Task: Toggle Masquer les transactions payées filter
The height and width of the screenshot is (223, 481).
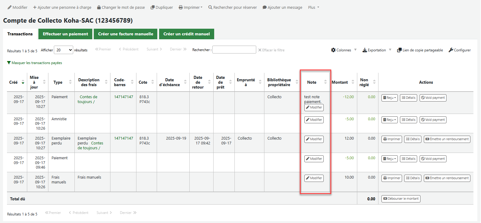Action: pyautogui.click(x=34, y=63)
